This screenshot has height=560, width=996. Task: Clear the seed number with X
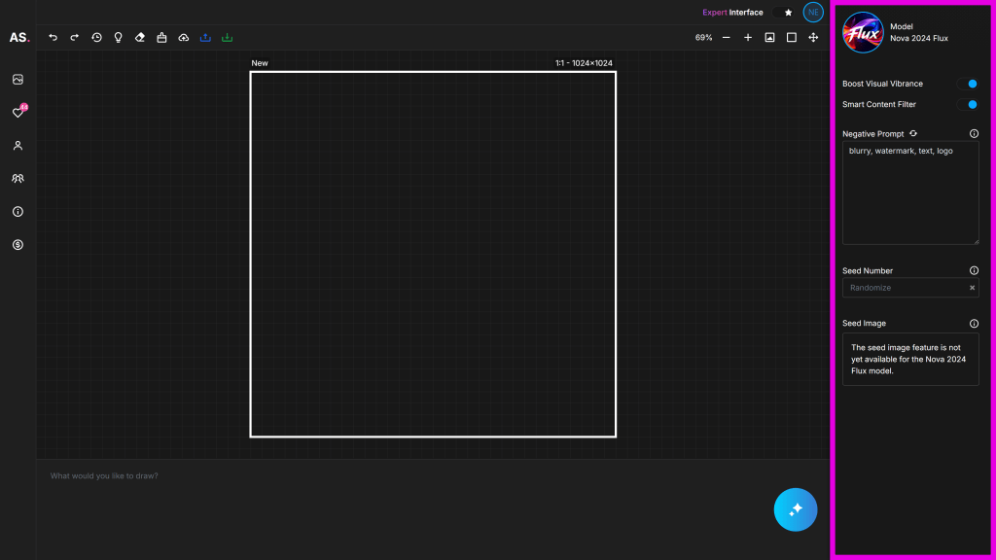tap(972, 288)
